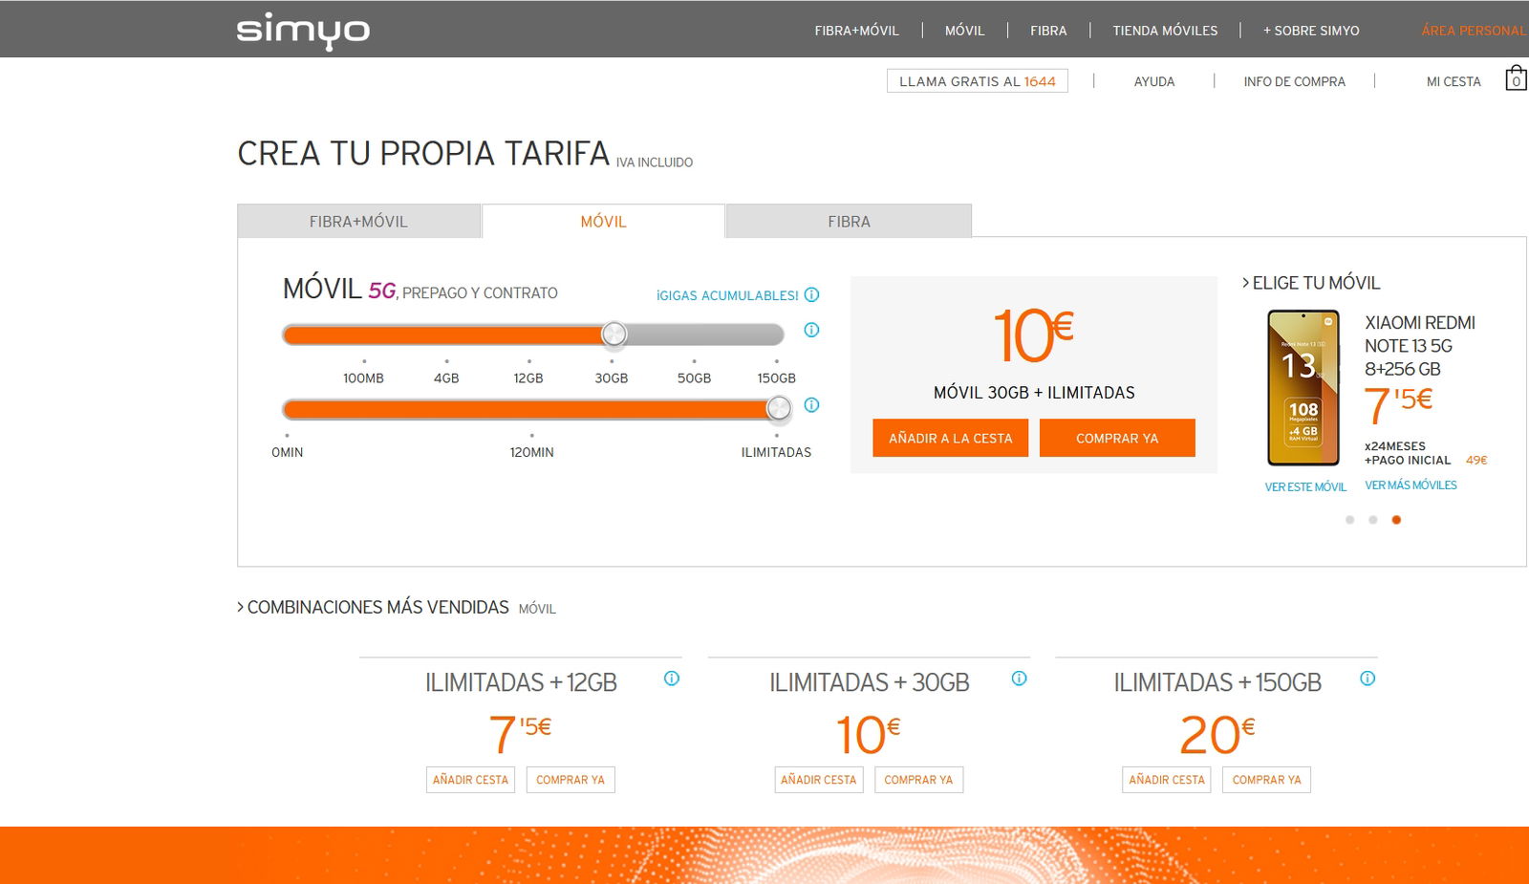Click info icon beside the data slider

(x=811, y=330)
